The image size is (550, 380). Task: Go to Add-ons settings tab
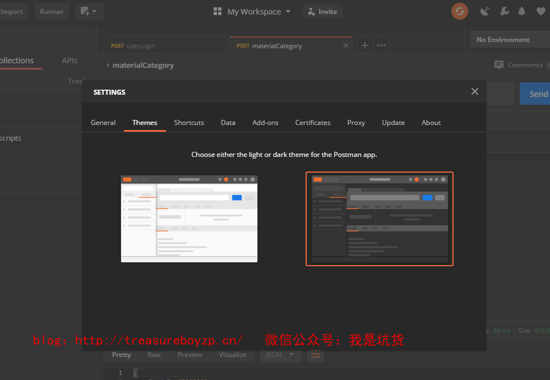coord(265,123)
